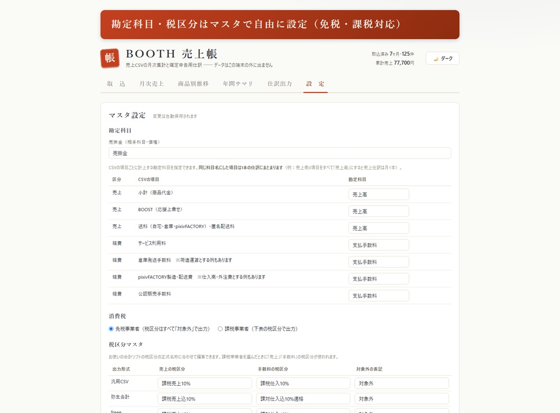Image resolution: width=560 pixels, height=413 pixels.
Task: Edit 弥生会計 対象外 notation field
Action: (x=402, y=399)
